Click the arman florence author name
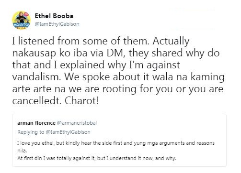Image resolution: width=241 pixels, height=173 pixels. [x=36, y=123]
